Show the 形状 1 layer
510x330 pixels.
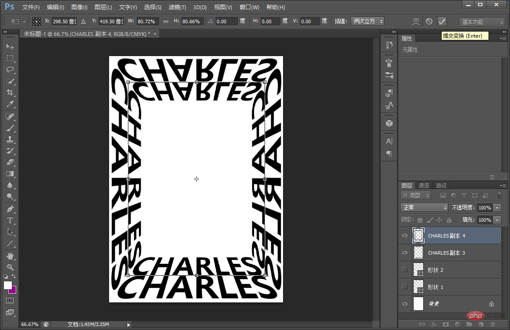click(404, 287)
